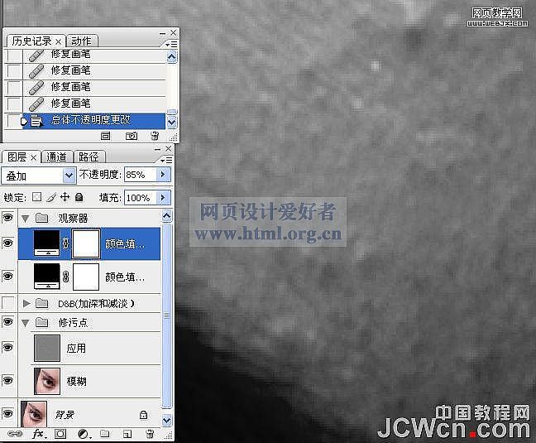The width and height of the screenshot is (536, 443).
Task: Hide the 背景 layer
Action: tap(8, 413)
